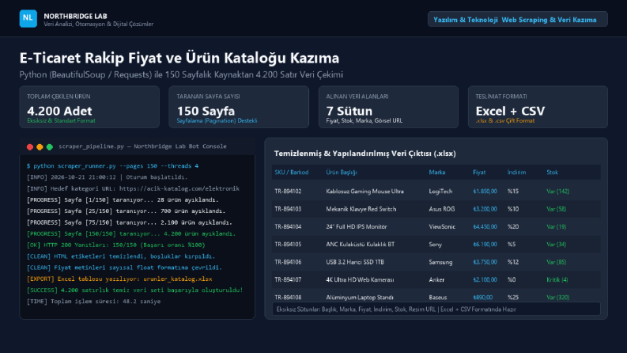Click the NORTHBRIDGE LAB brand name
The height and width of the screenshot is (353, 627).
pyautogui.click(x=75, y=16)
